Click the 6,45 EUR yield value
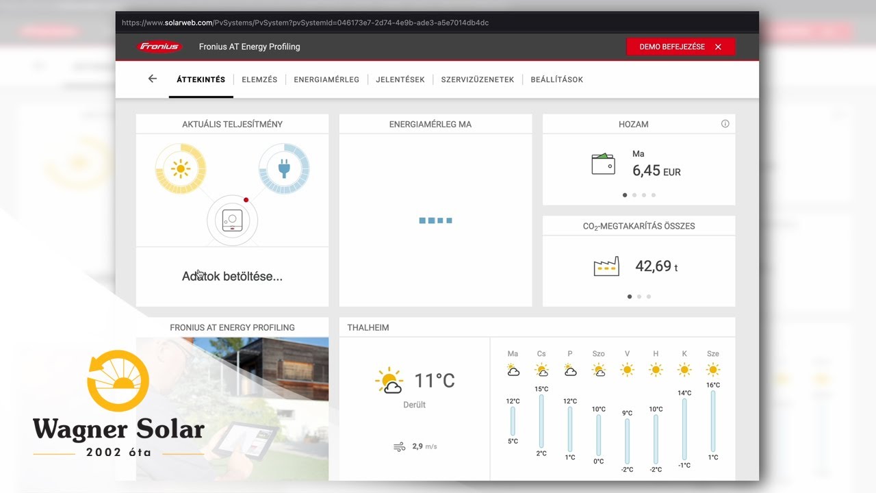Screen dimensions: 876x493 tap(656, 170)
